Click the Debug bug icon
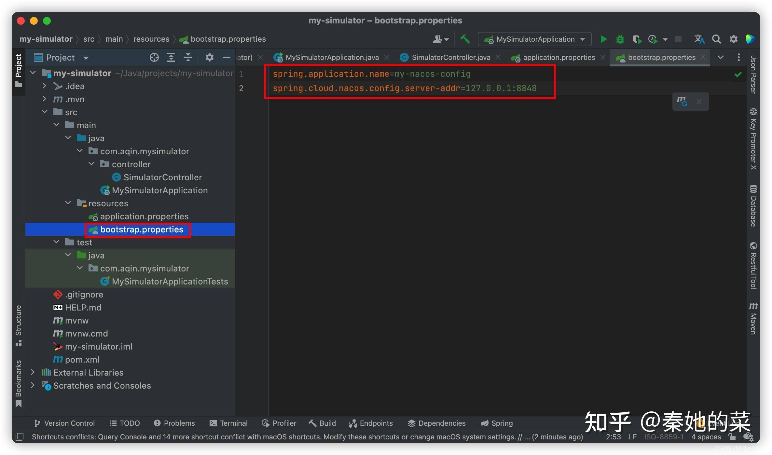Viewport: 772px width, 455px height. tap(620, 39)
